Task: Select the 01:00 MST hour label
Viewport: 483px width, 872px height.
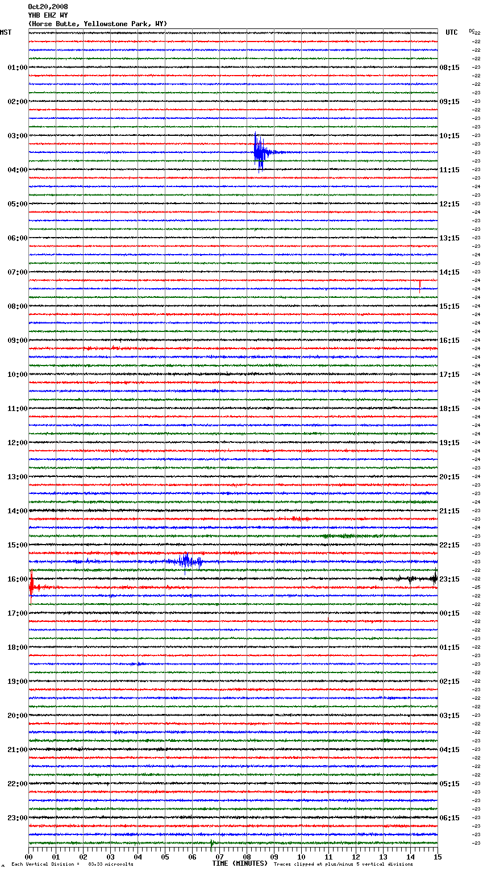Action: point(18,68)
